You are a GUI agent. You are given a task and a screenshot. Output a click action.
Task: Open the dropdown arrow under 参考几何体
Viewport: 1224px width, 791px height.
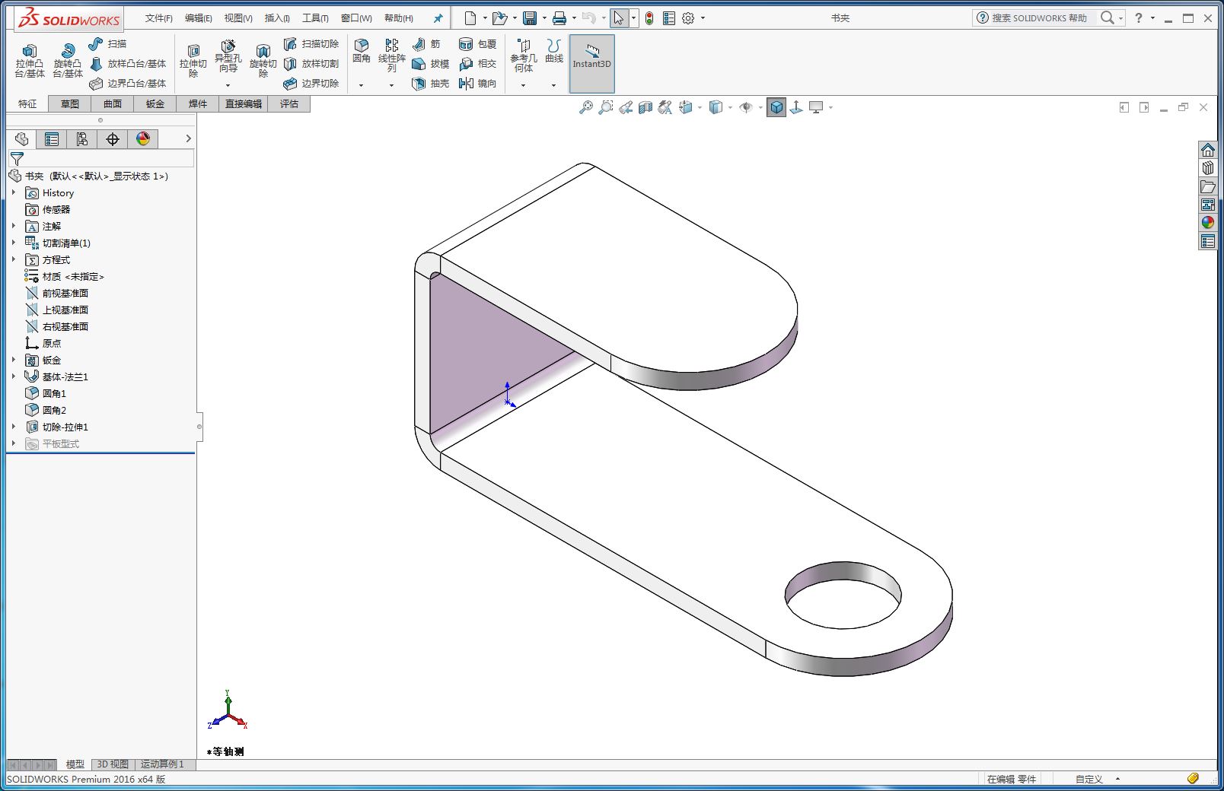(x=523, y=85)
